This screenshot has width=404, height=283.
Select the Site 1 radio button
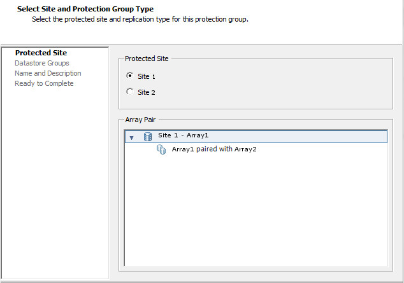130,76
